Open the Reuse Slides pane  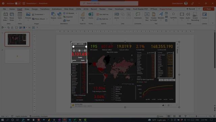pos(12,17)
